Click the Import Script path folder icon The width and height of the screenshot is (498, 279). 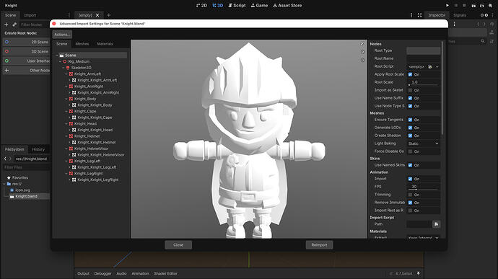point(436,224)
